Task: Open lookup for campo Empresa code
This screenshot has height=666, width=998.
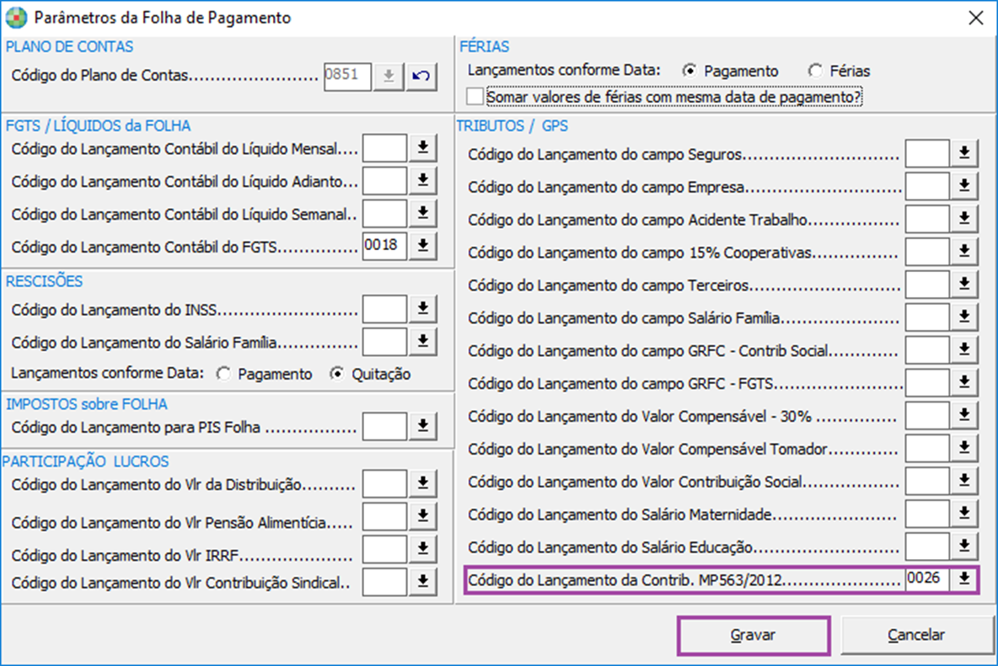Action: point(964,186)
